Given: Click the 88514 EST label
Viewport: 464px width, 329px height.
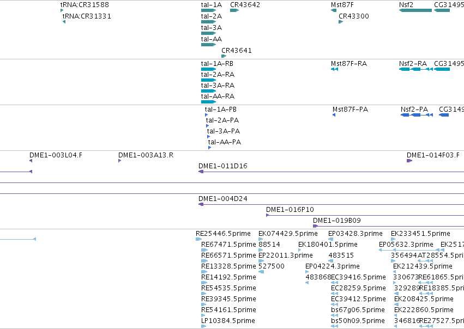Looking at the screenshot, I should coord(269,245).
